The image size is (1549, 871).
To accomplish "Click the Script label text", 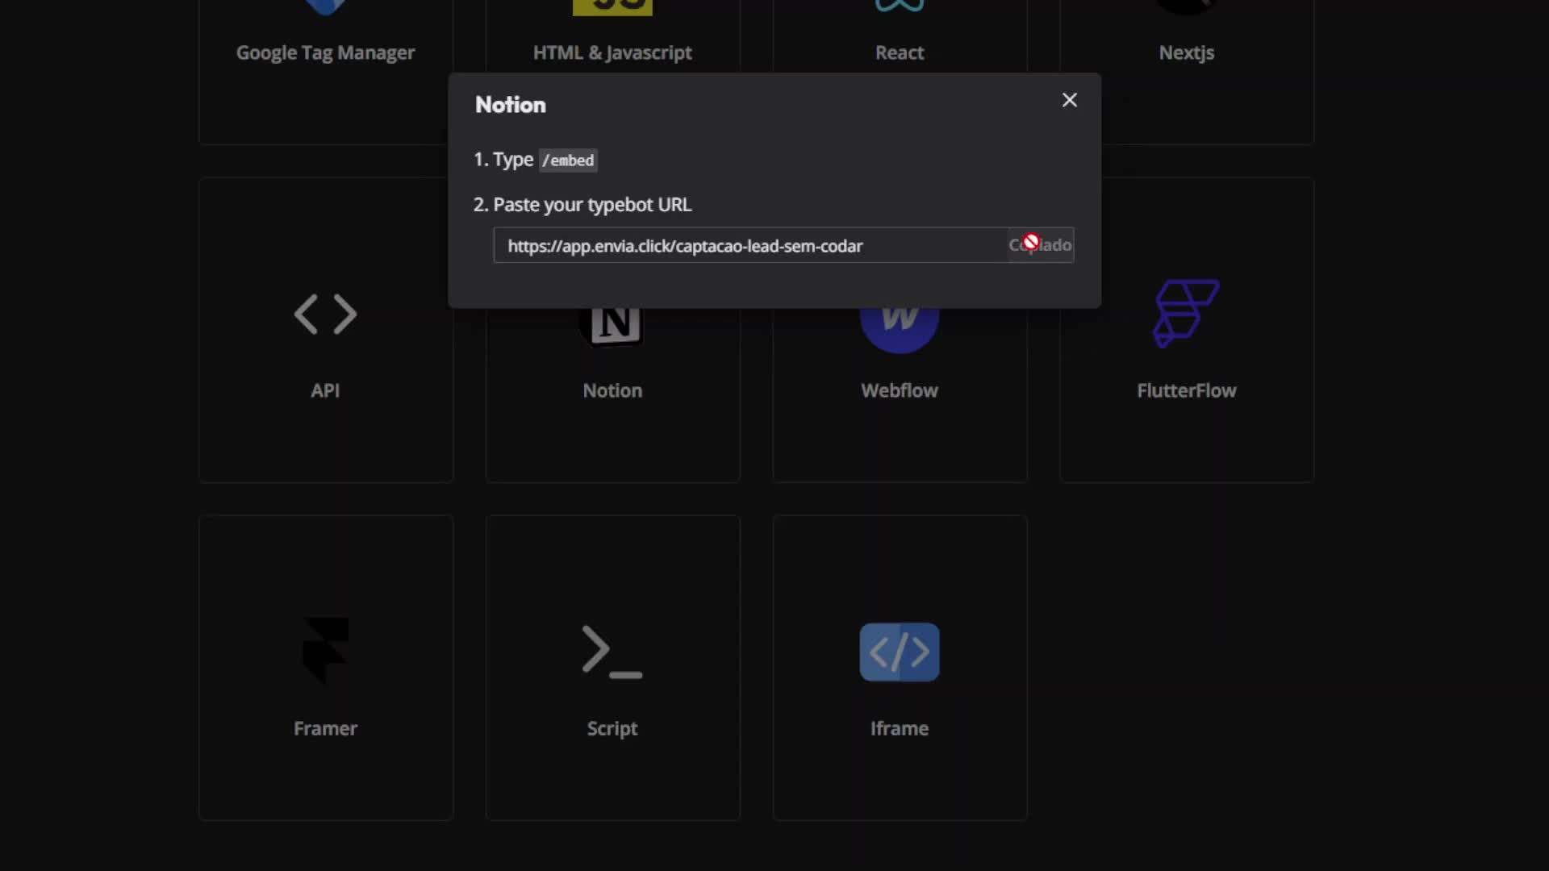I will click(612, 729).
